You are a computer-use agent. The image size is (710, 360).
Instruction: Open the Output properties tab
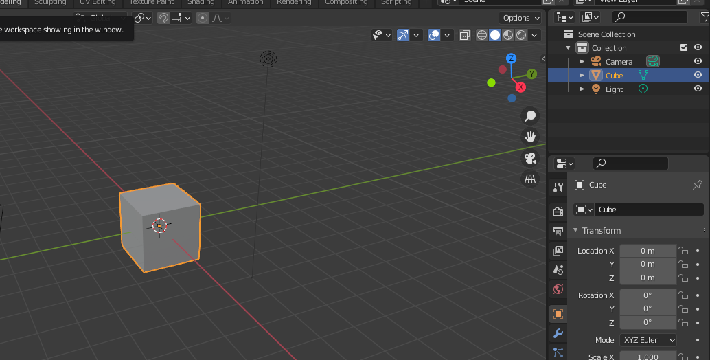point(558,232)
